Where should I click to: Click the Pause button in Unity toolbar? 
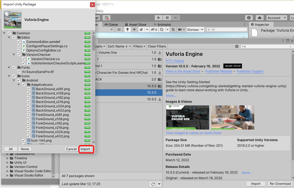(x=167, y=18)
